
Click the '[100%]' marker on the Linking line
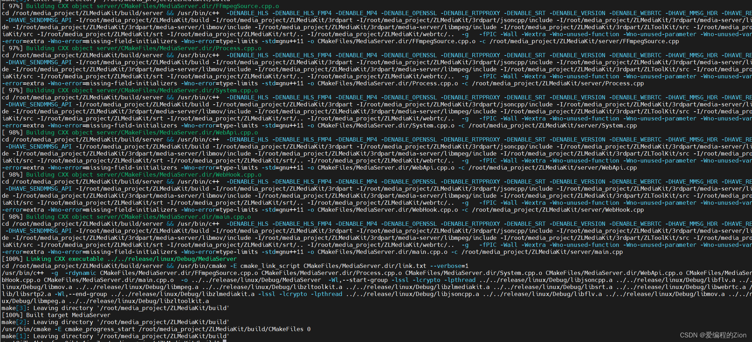point(12,259)
